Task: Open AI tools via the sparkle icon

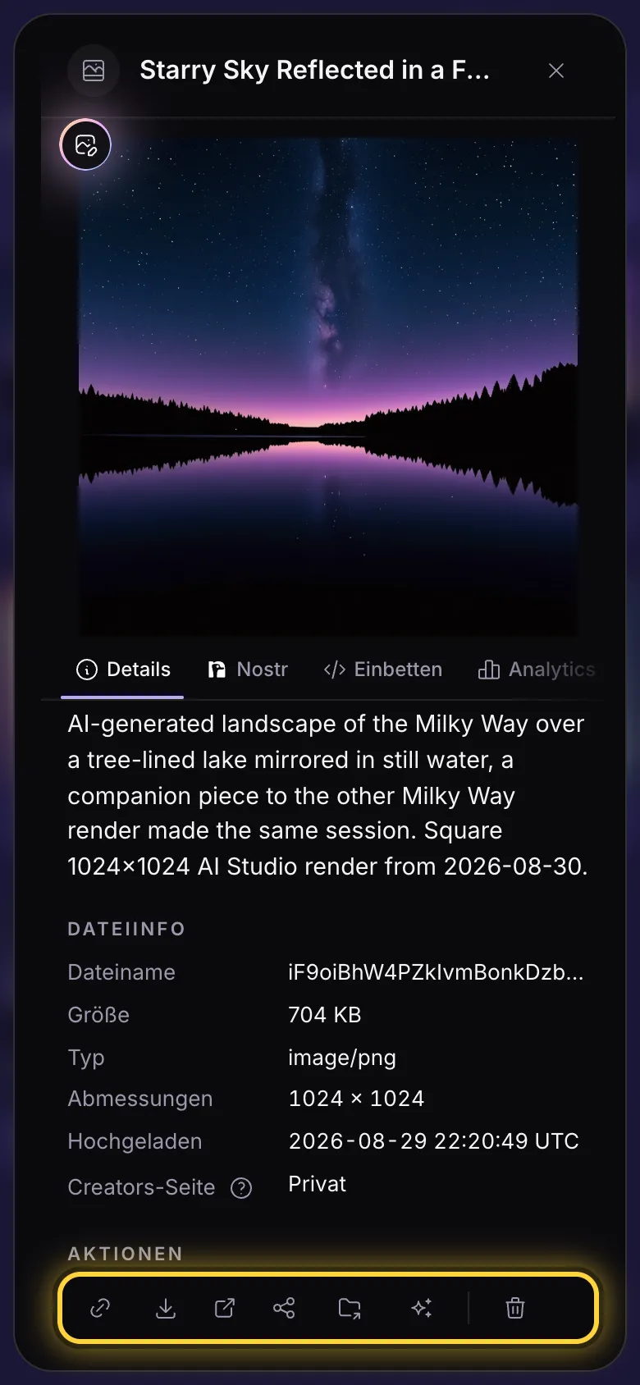Action: click(x=422, y=1308)
